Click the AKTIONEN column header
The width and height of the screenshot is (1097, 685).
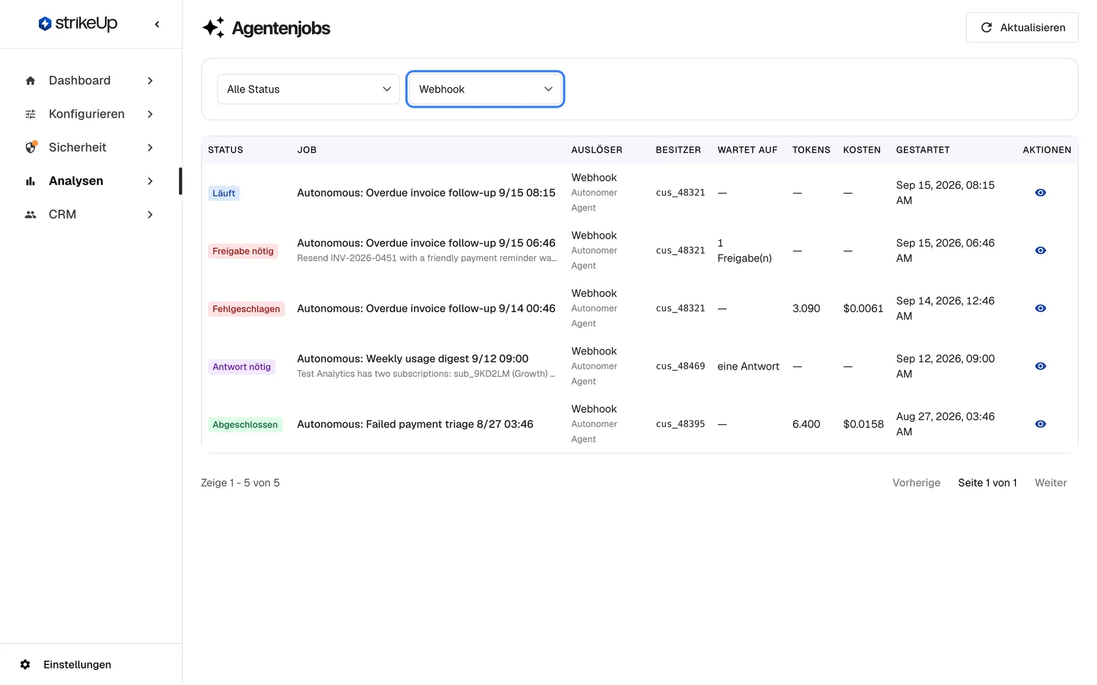pos(1047,150)
